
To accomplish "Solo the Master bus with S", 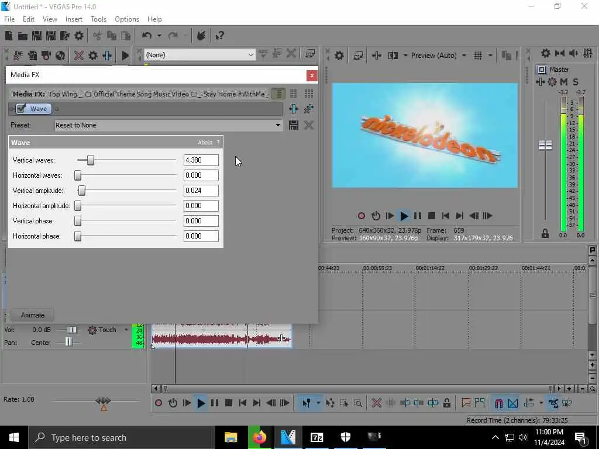I will click(x=576, y=82).
